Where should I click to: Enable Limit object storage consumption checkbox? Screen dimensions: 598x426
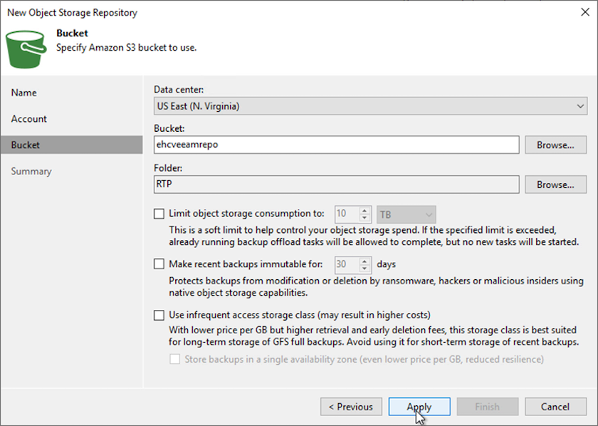point(159,213)
